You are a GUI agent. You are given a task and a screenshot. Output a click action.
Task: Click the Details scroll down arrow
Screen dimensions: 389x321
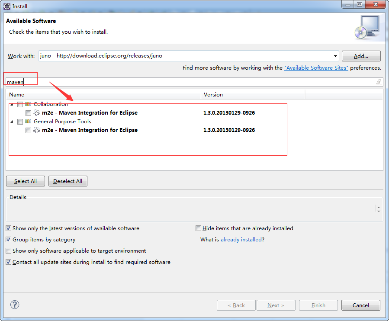pyautogui.click(x=379, y=211)
